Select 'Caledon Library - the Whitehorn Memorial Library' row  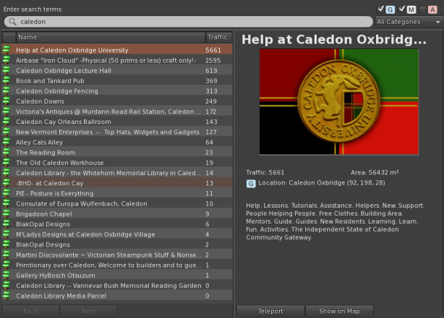point(117,173)
